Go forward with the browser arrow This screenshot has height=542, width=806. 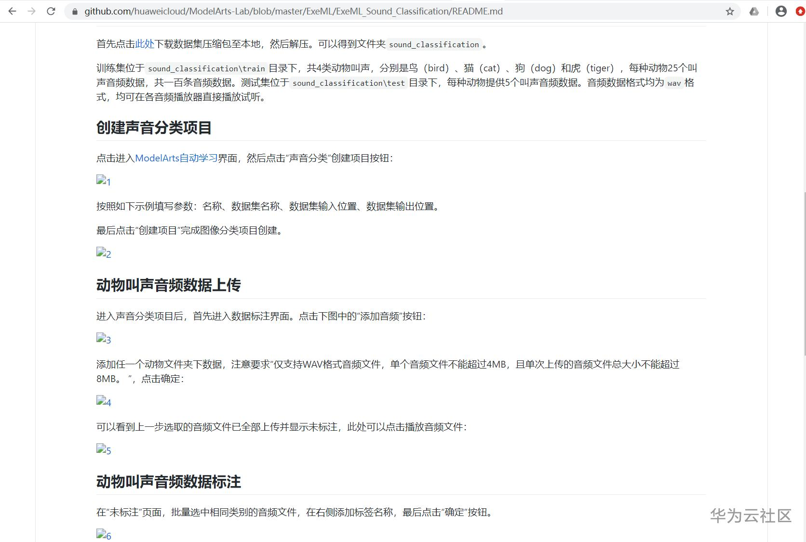32,11
